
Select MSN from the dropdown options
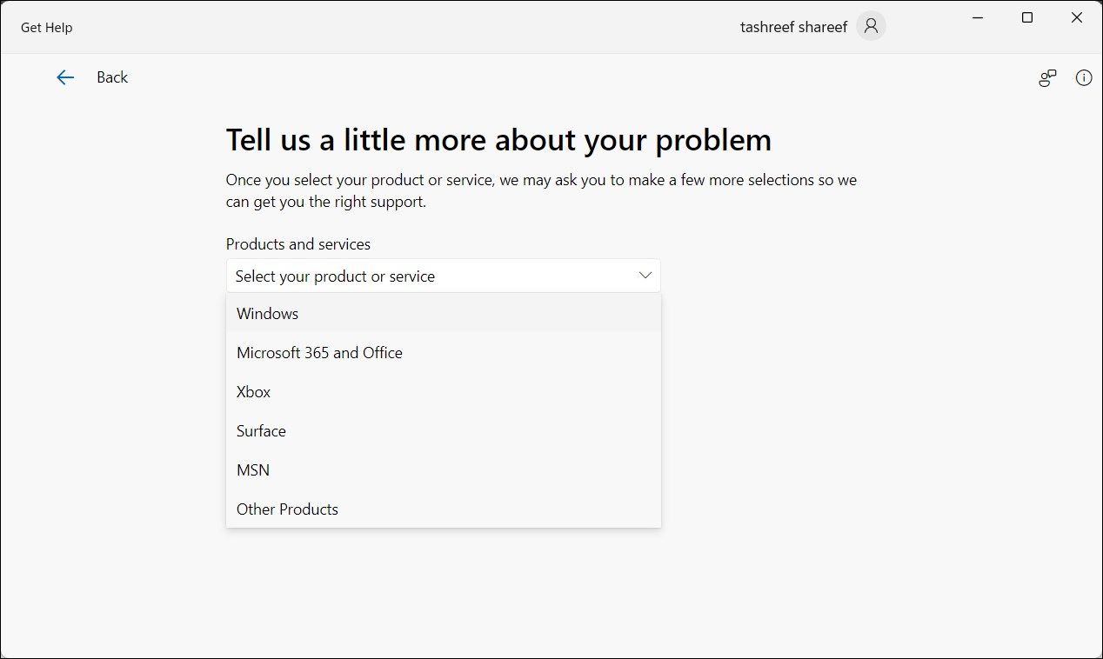(x=252, y=469)
